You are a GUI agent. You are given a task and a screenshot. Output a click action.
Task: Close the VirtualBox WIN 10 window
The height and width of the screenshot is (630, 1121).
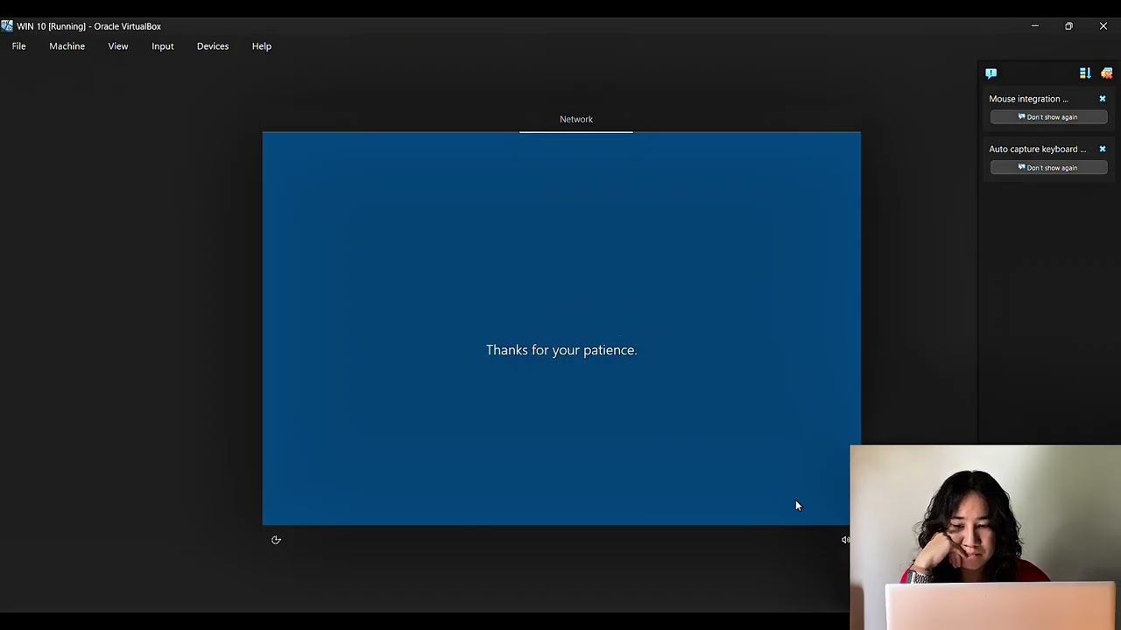point(1103,26)
